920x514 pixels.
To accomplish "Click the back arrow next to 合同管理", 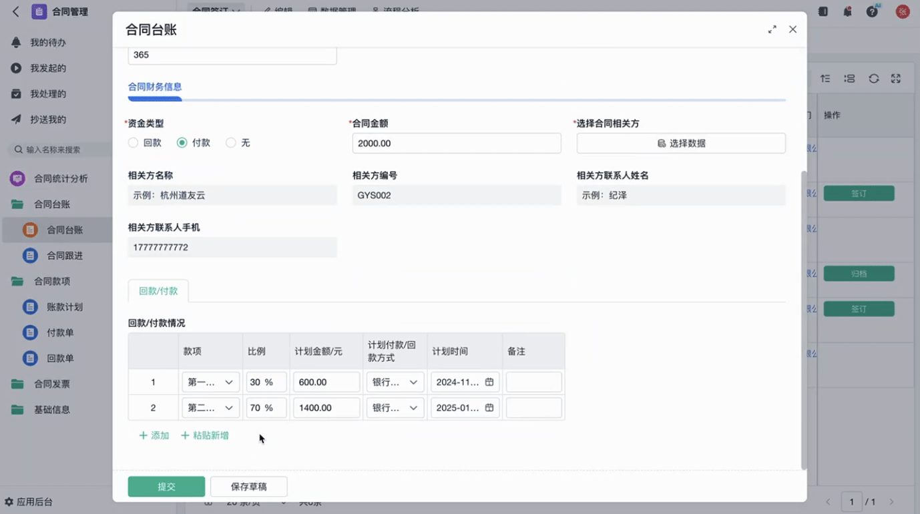I will (16, 12).
